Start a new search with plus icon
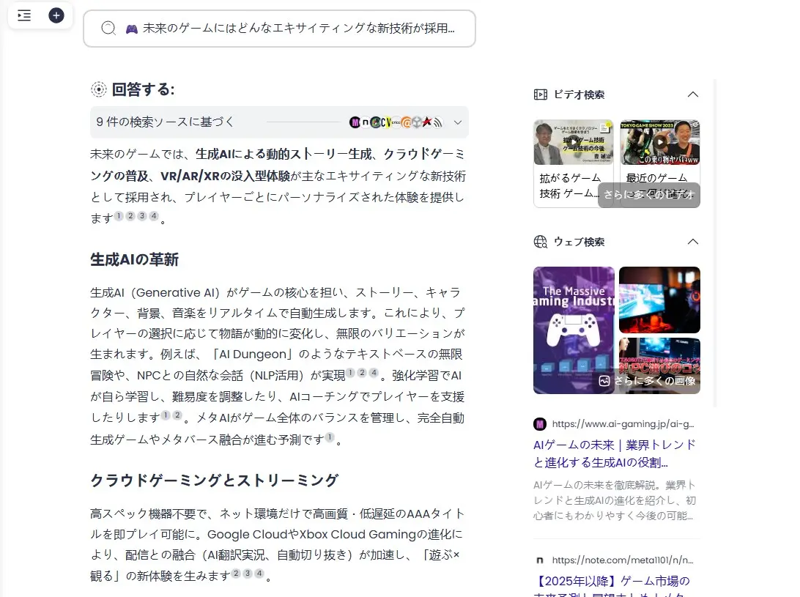Viewport: 800px width, 597px height. click(x=56, y=15)
